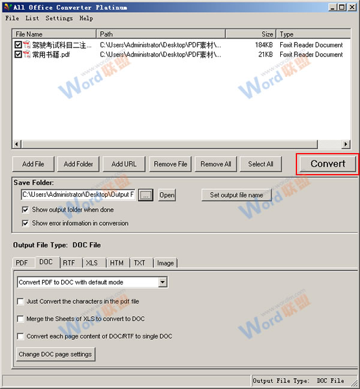The image size is (360, 389).
Task: Click the Add URL button
Action: [124, 164]
